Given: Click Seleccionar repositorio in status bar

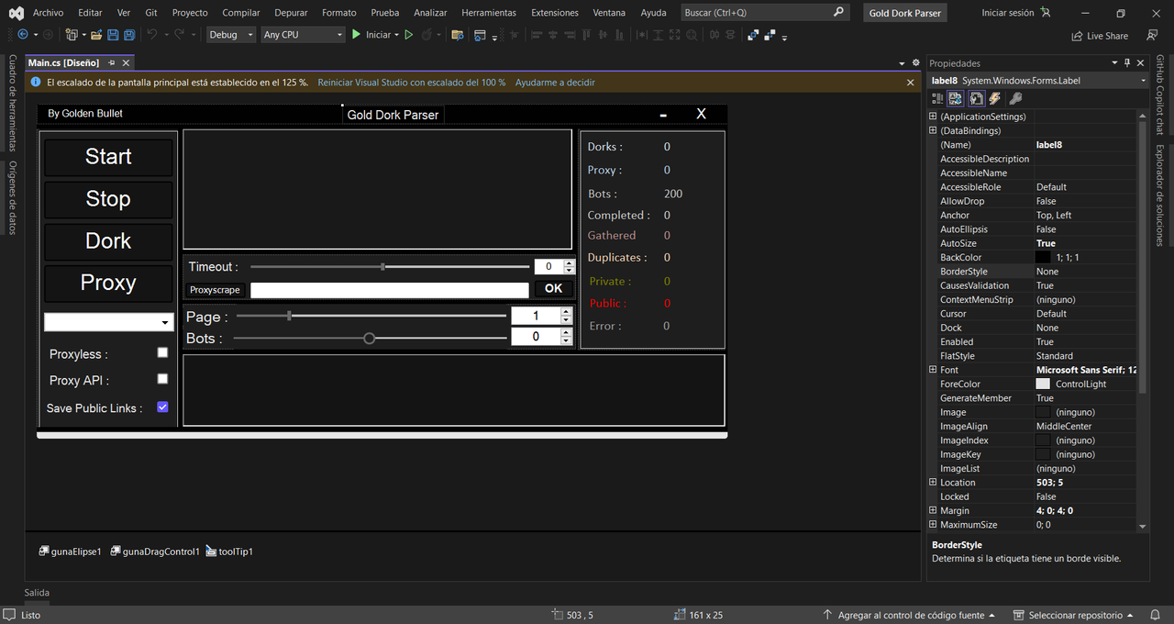Looking at the screenshot, I should point(1073,615).
